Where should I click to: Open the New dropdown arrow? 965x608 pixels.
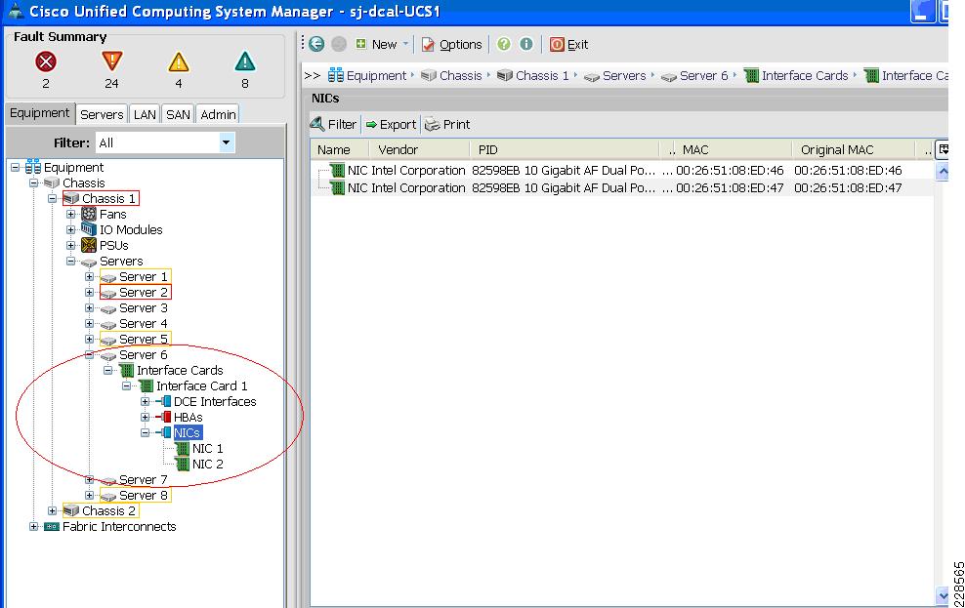coord(405,44)
